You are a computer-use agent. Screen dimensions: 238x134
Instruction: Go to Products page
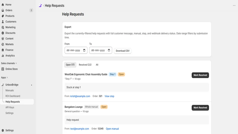(10, 16)
